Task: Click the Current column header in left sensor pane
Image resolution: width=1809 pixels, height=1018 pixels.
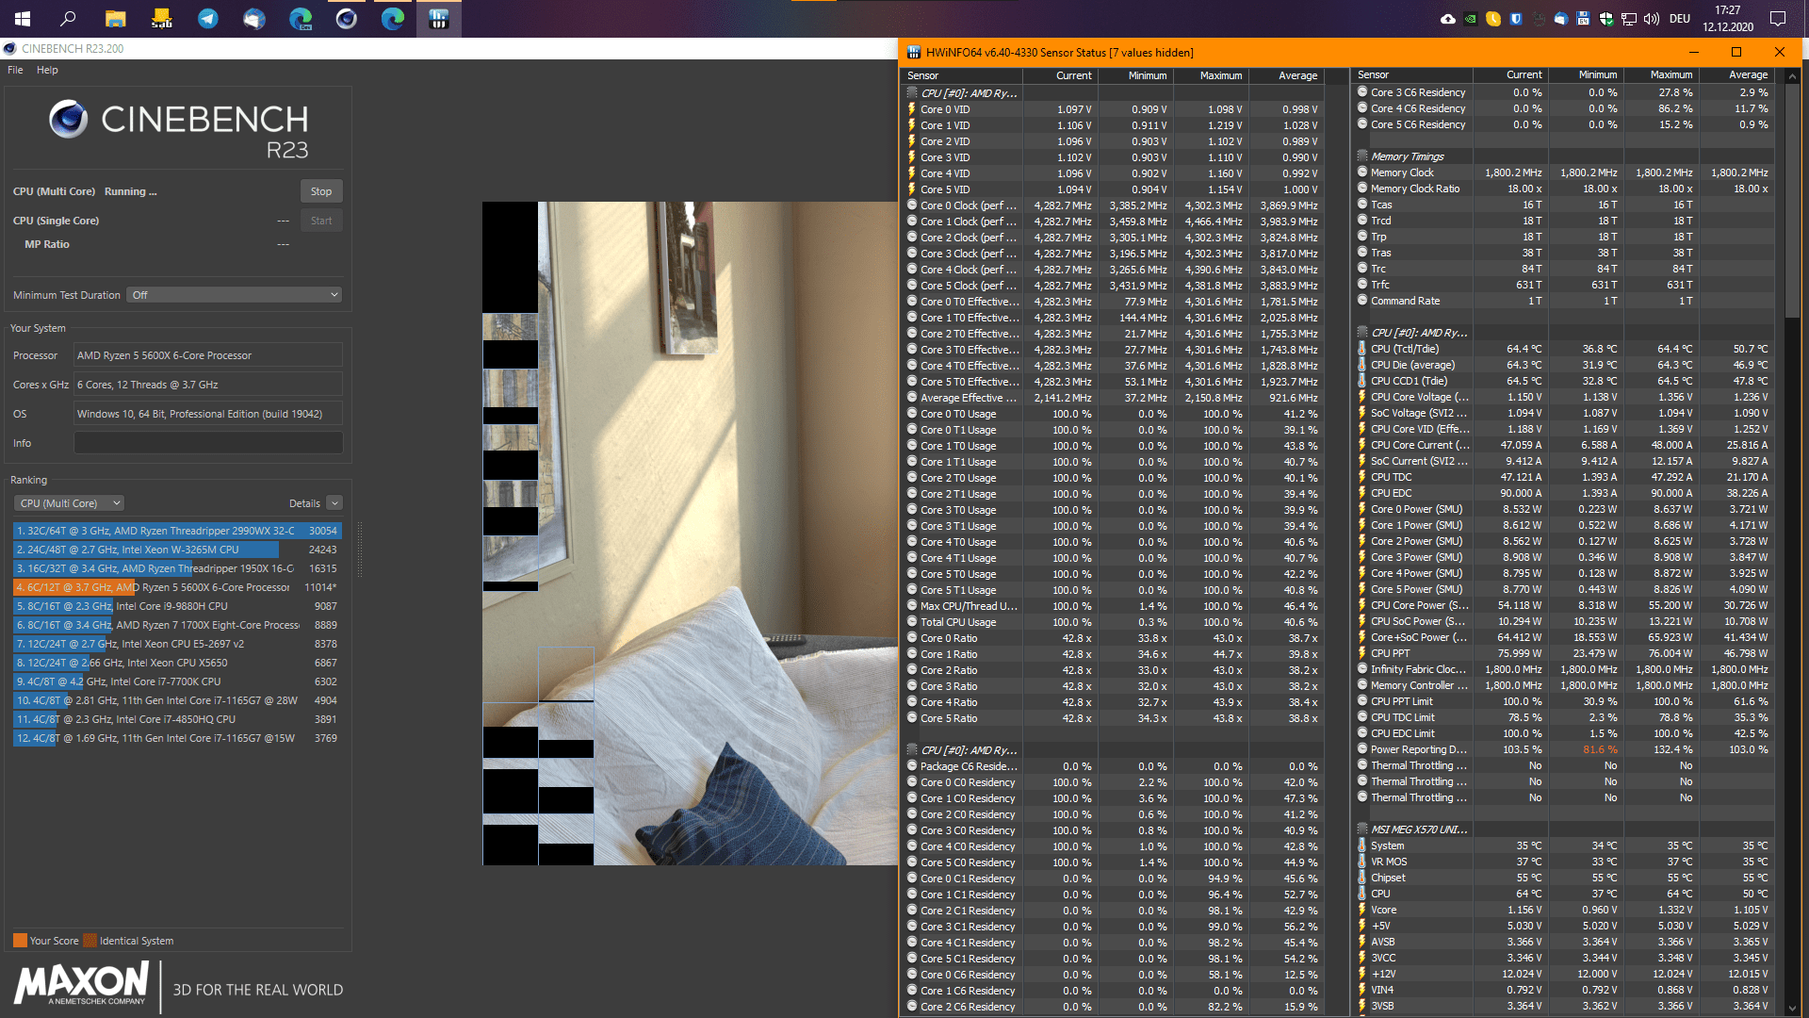Action: click(1060, 75)
